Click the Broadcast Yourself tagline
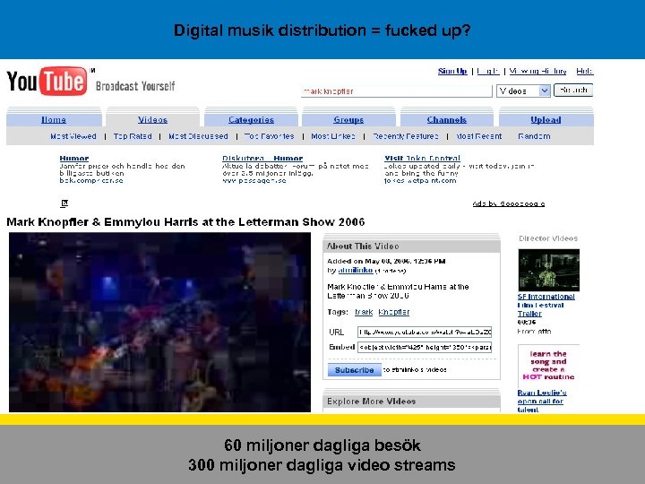 point(135,86)
